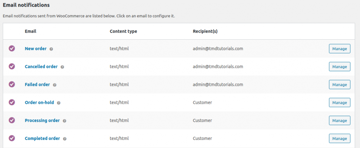Click help icon beside Processing order

click(65, 121)
